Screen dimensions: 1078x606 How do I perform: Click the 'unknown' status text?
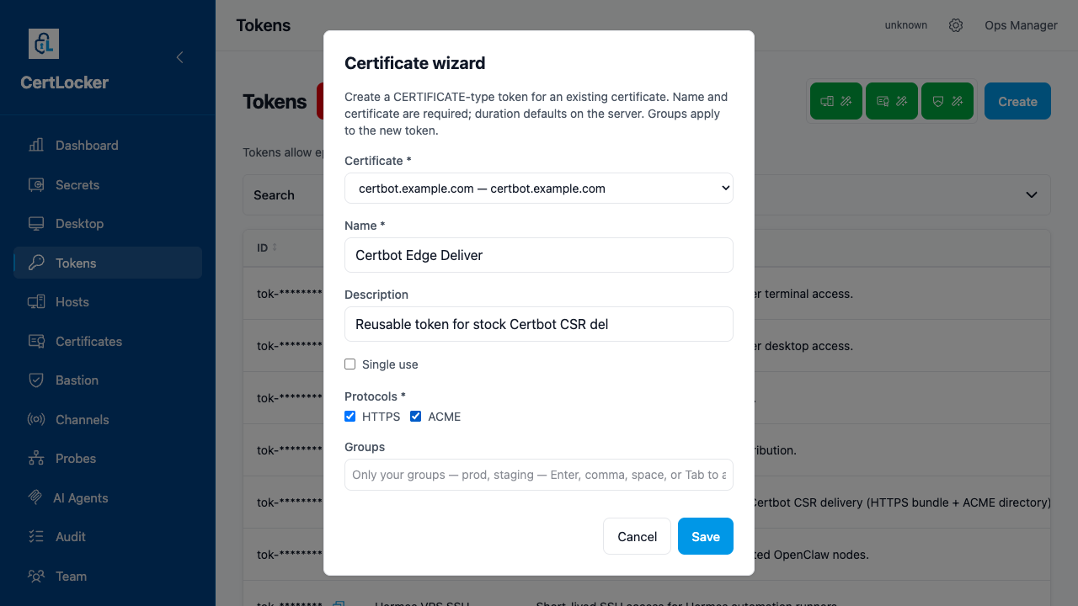(x=906, y=25)
